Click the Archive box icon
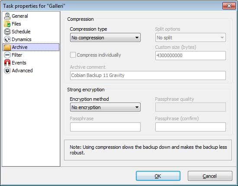The image size is (238, 186). 7,47
